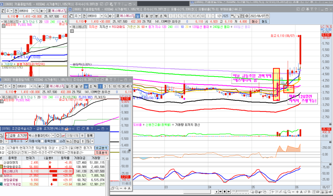Click the 거래량 column header
Screen dimensions: 333x196
[x=96, y=158]
